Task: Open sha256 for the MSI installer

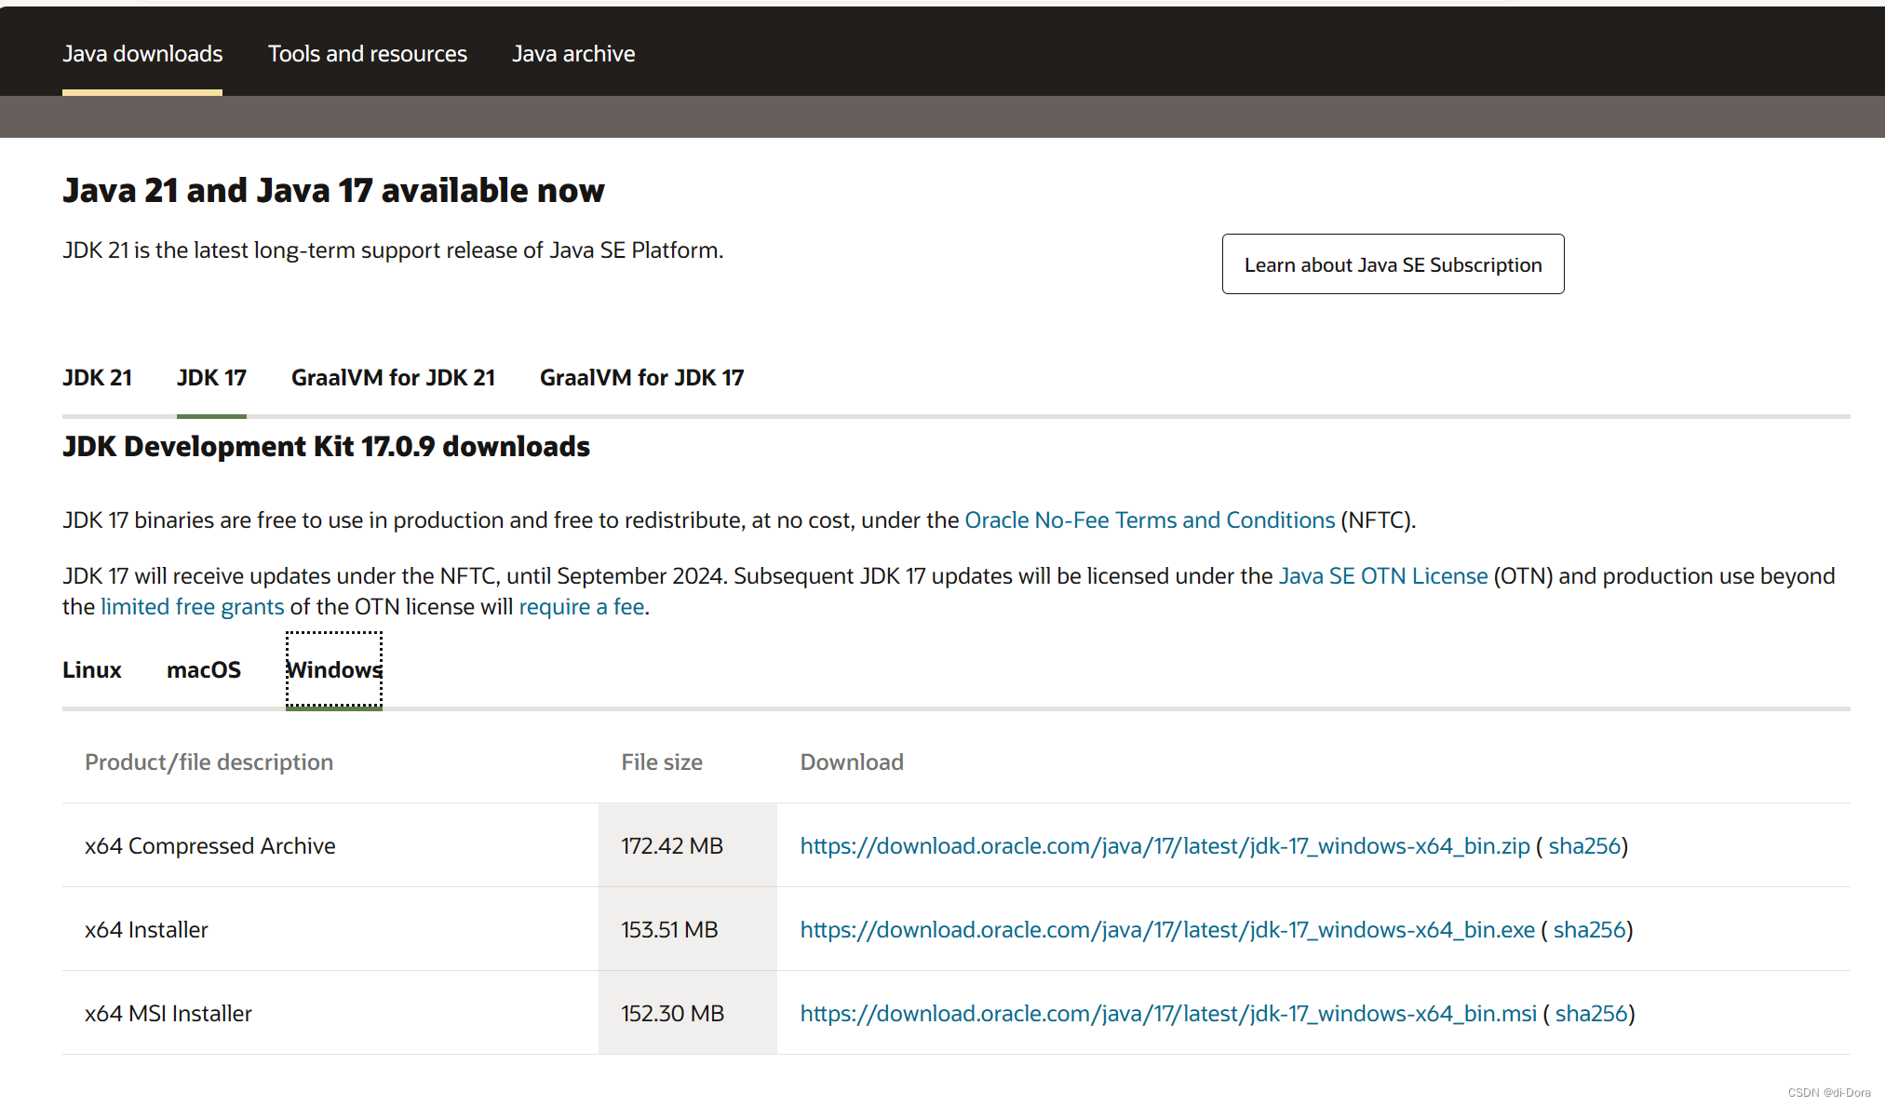Action: click(x=1592, y=1014)
